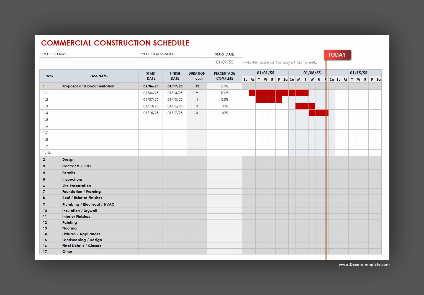Select the Task Name column header
This screenshot has height=295, width=424.
99,76
